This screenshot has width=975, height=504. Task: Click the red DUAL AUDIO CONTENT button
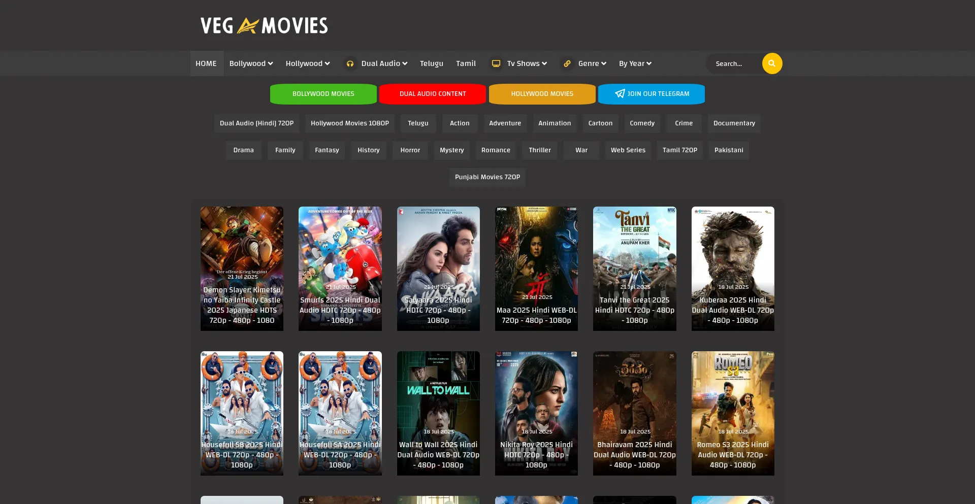[433, 94]
